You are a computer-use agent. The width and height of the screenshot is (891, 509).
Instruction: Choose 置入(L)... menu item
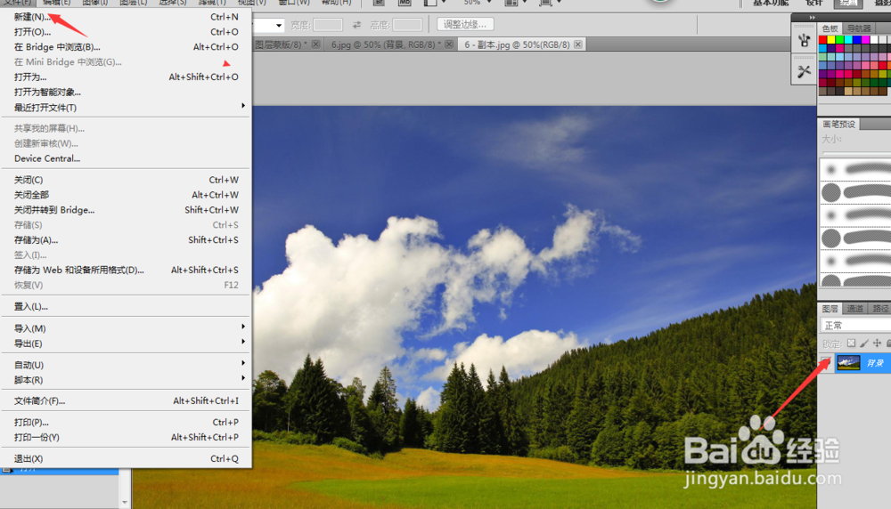[126, 306]
